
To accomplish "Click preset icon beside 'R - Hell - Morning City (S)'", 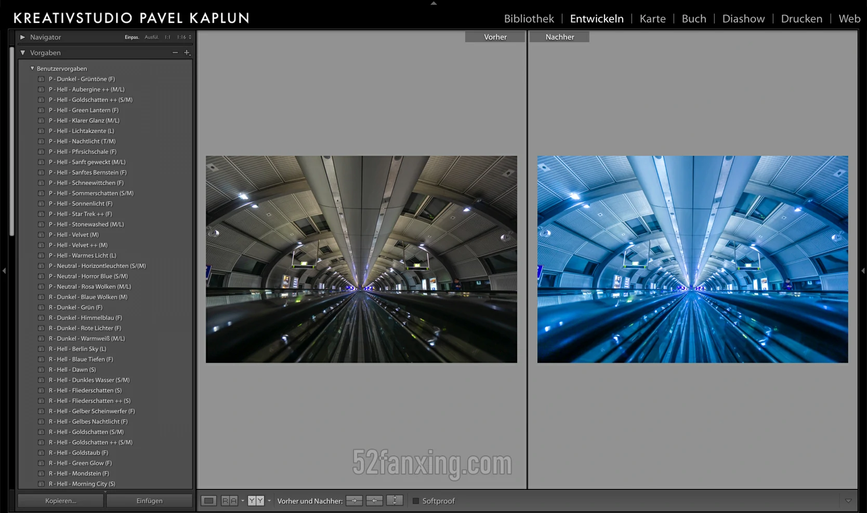I will 41,484.
